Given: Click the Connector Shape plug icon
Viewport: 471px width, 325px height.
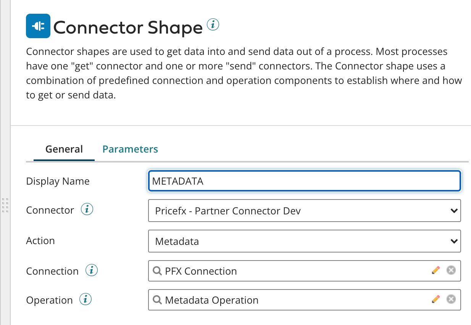Looking at the screenshot, I should point(37,26).
